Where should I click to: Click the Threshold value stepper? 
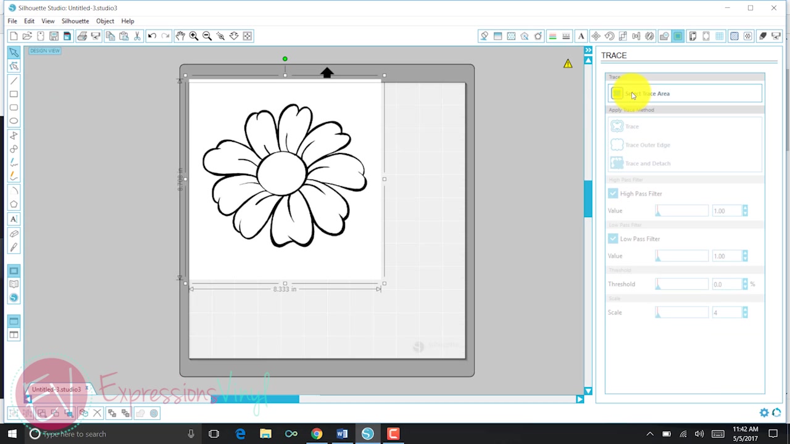coord(745,284)
